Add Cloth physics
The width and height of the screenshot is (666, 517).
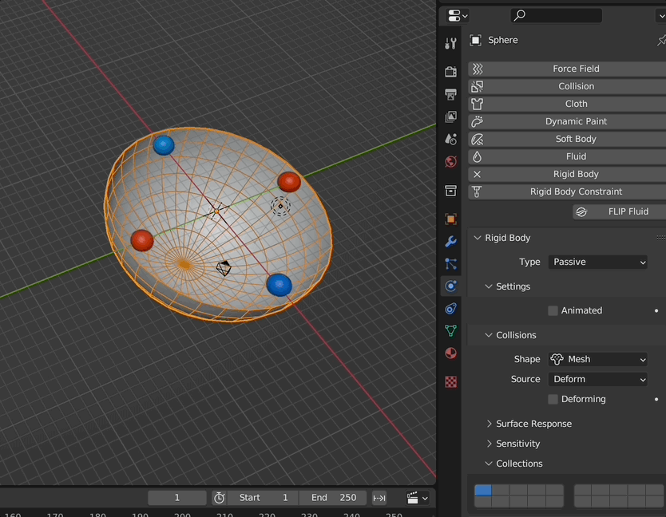coord(567,104)
